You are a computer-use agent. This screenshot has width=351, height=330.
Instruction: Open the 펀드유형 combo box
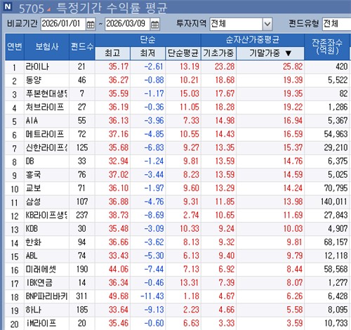(x=336, y=24)
